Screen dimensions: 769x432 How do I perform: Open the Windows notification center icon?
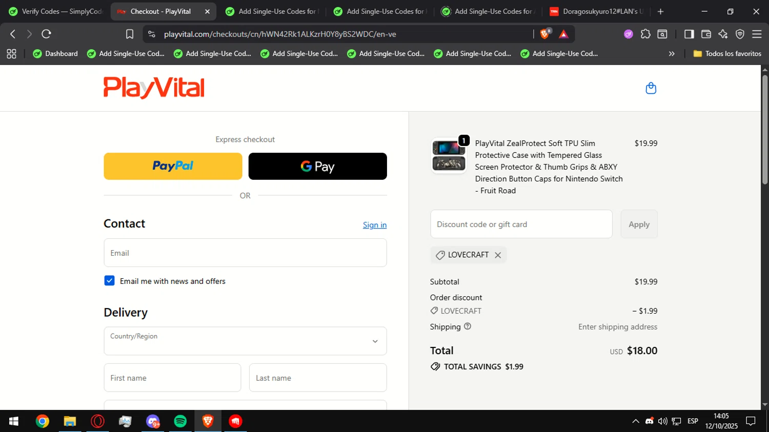tap(751, 421)
